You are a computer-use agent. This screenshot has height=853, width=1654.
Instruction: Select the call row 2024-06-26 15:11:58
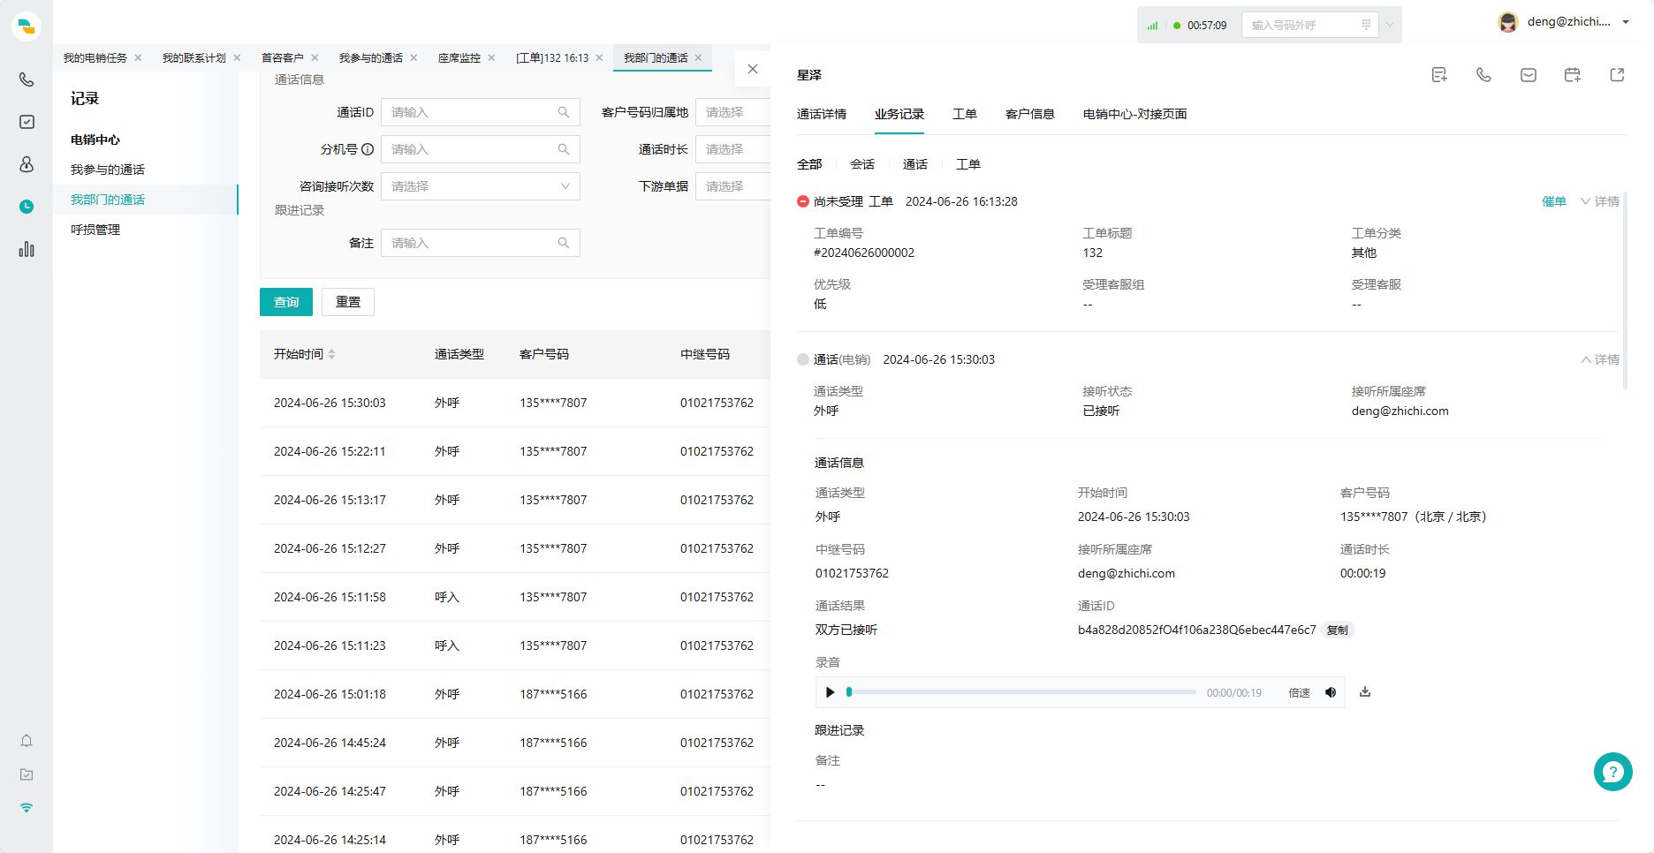[x=515, y=597]
